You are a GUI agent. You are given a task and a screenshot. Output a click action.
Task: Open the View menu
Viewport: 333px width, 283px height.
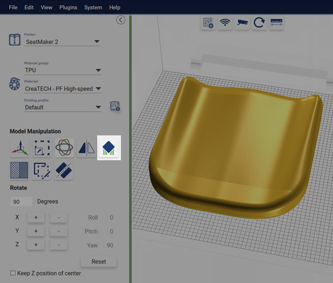(47, 7)
